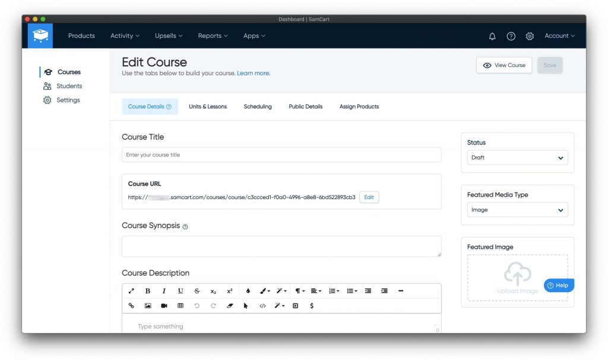Open the code view of the editor
608x362 pixels.
262,306
